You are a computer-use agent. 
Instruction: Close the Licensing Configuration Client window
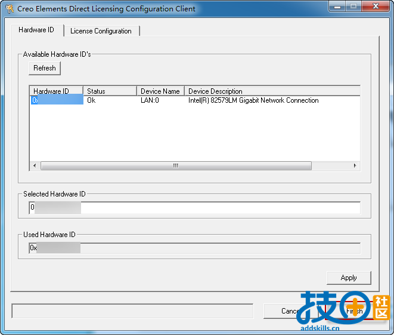[376, 7]
